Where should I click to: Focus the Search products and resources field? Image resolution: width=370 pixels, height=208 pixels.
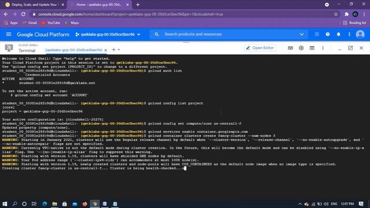229,34
